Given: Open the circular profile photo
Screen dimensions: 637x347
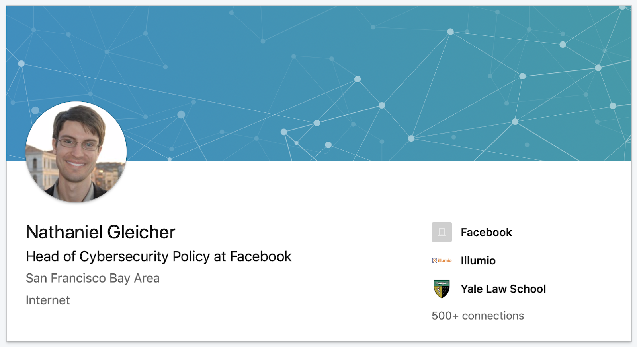Looking at the screenshot, I should click(76, 152).
